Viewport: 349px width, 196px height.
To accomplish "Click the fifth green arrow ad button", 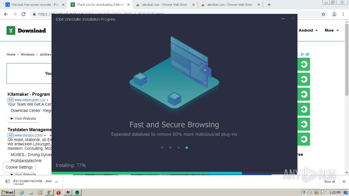I will pos(304,124).
